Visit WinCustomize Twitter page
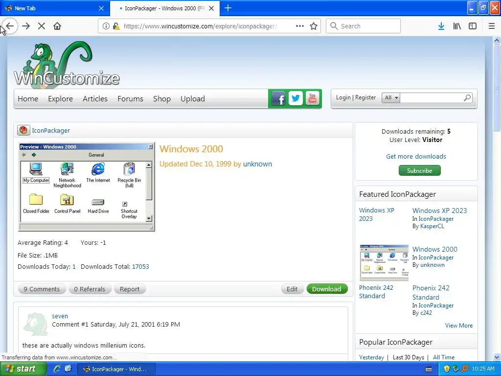This screenshot has height=376, width=501. click(x=296, y=98)
